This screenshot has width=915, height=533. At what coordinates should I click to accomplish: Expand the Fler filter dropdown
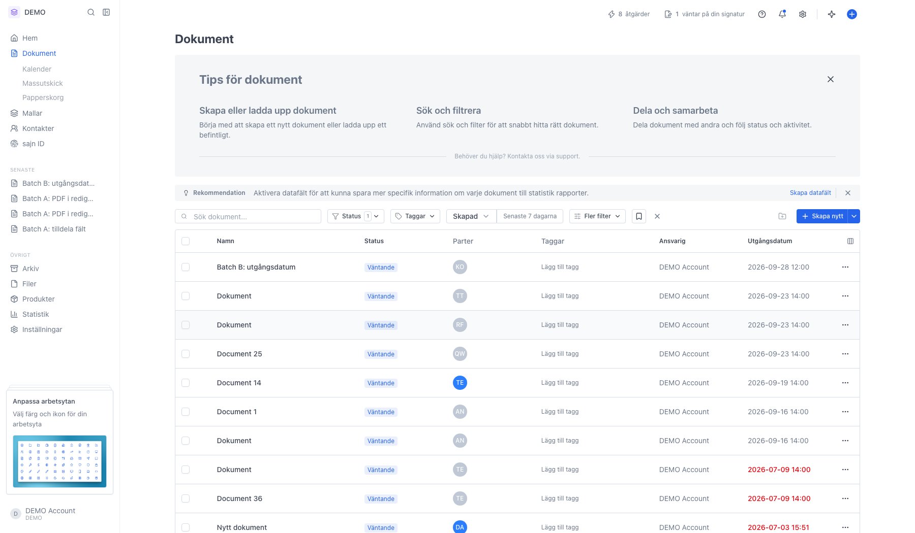(597, 216)
